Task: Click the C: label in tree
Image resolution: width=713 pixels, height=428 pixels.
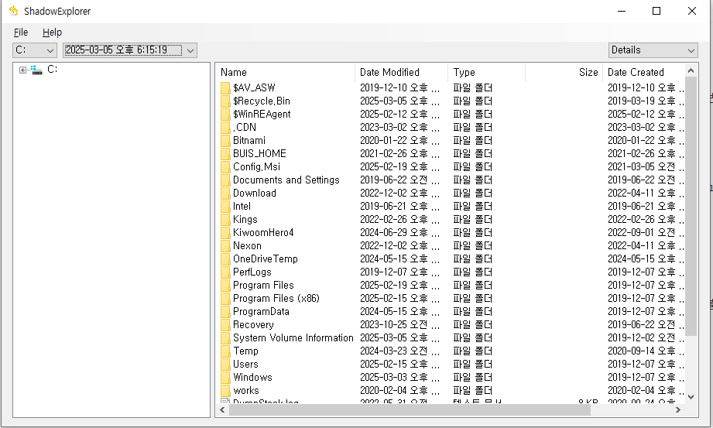Action: 53,69
